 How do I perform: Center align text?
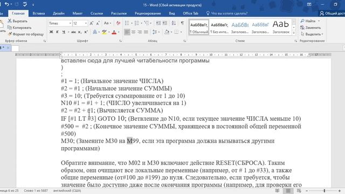click(133, 32)
